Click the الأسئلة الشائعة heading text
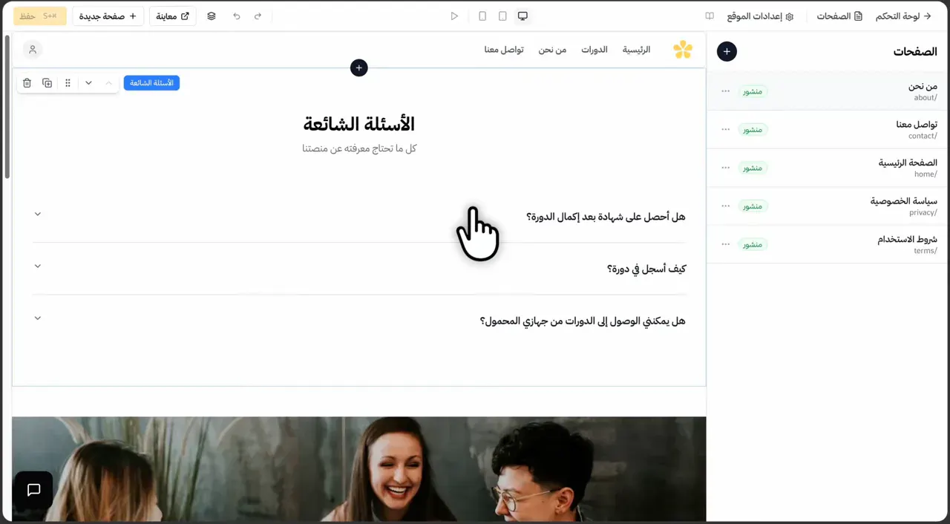 (x=359, y=124)
